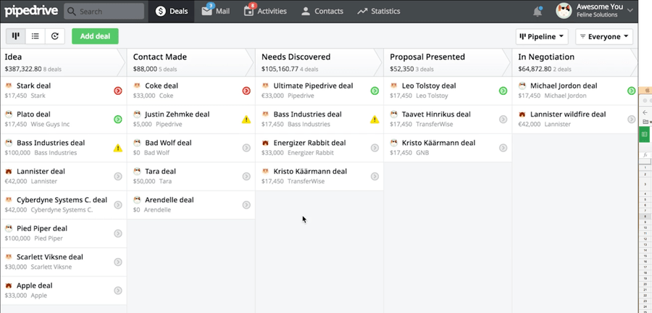Click owner avatar on Stark deal
The width and height of the screenshot is (652, 313).
tap(9, 85)
